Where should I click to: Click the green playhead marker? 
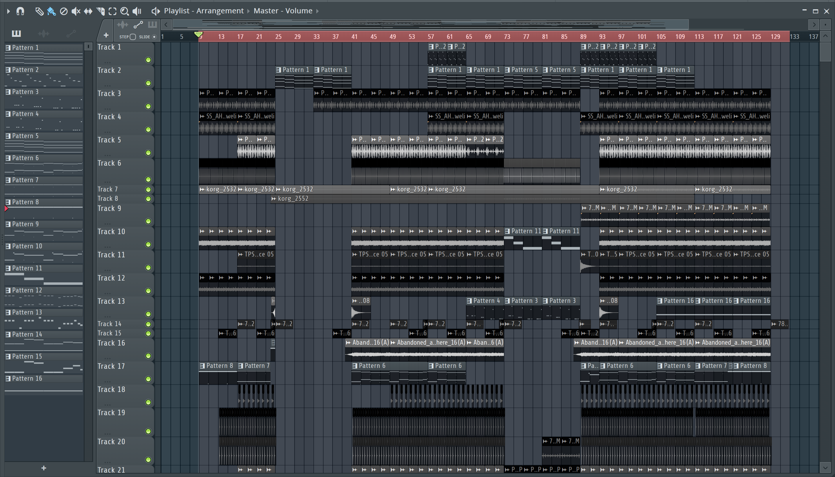pos(198,35)
